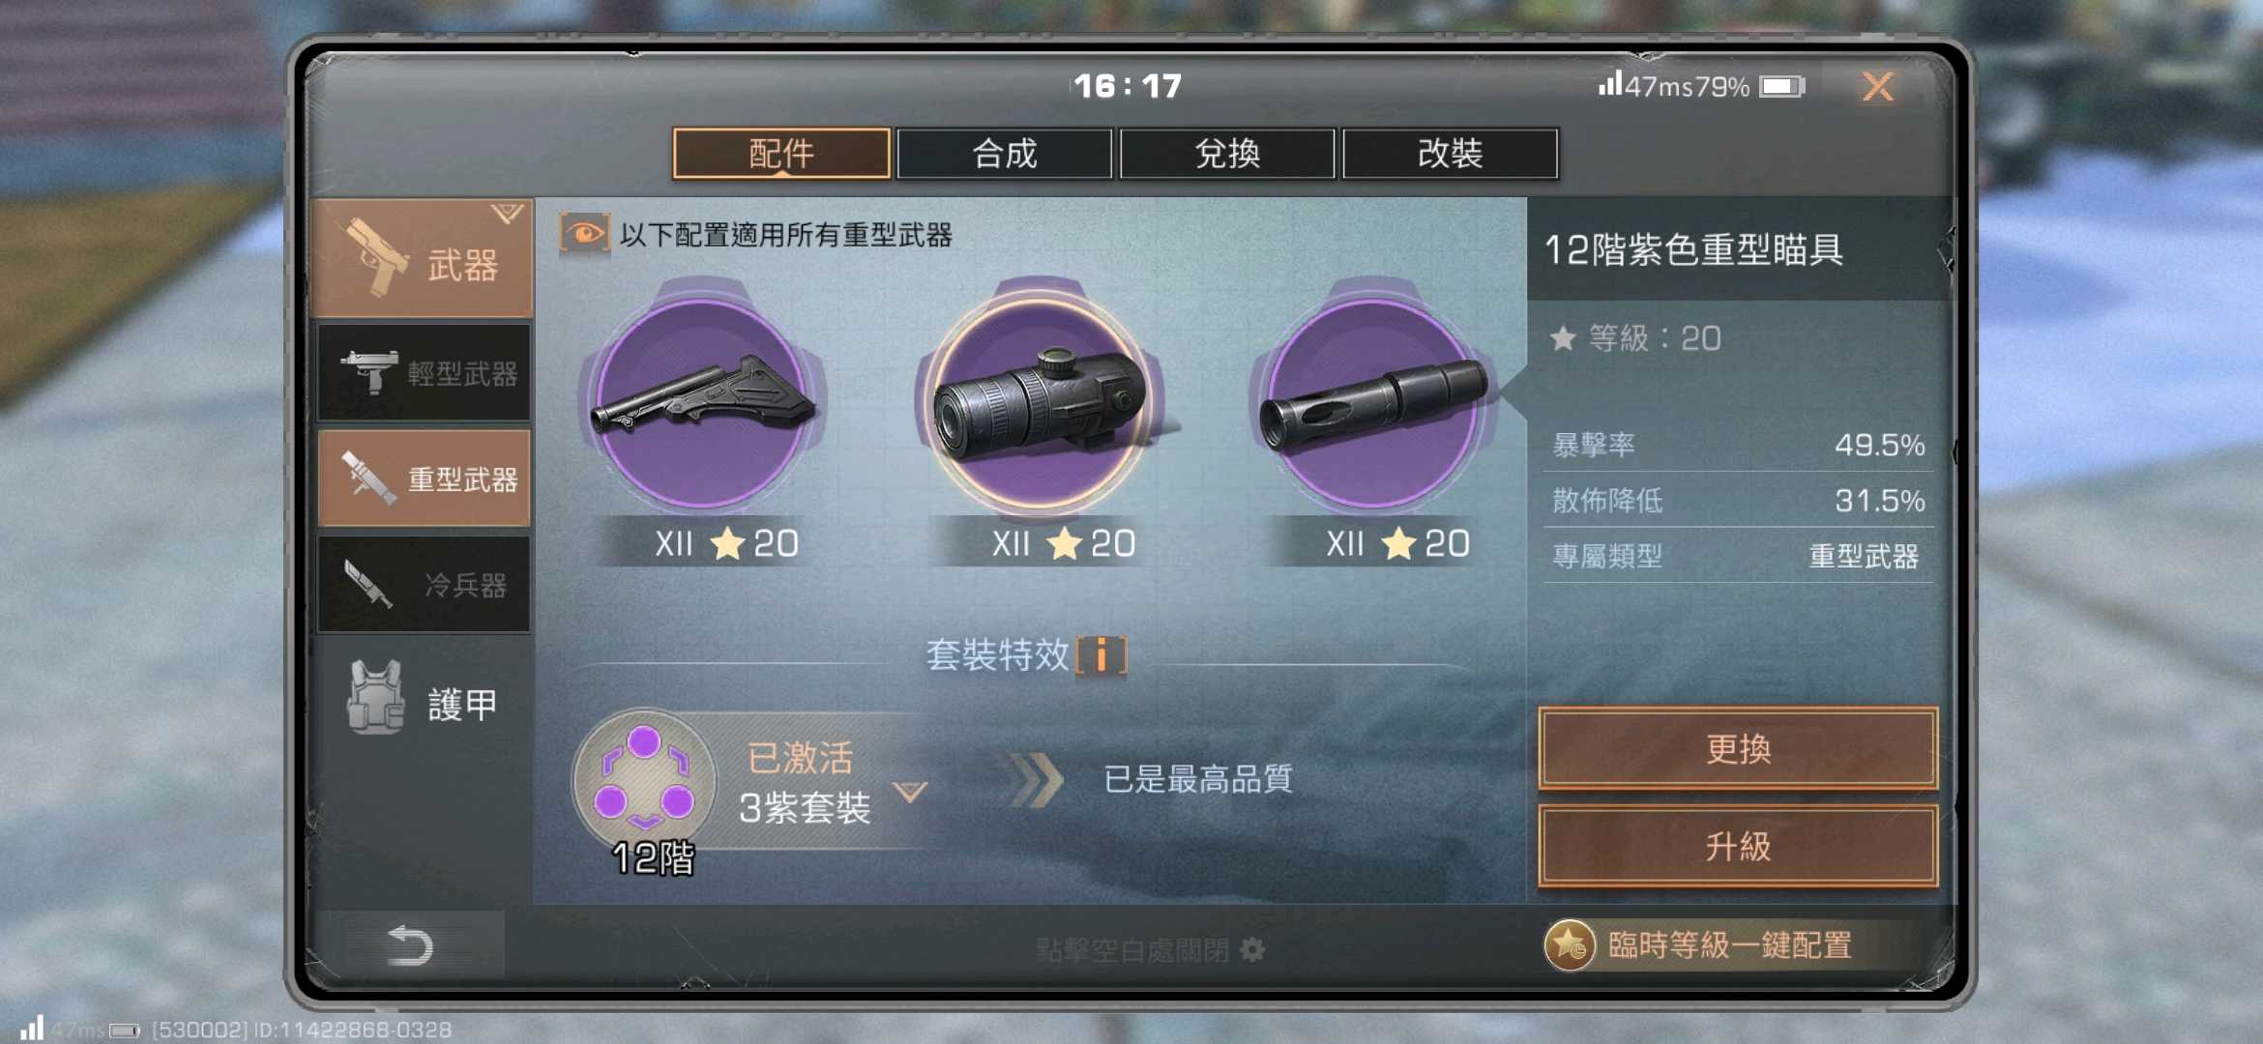Screen dimensions: 2263x1044
Task: Select 輕型武器 light weapons category
Action: click(x=424, y=372)
